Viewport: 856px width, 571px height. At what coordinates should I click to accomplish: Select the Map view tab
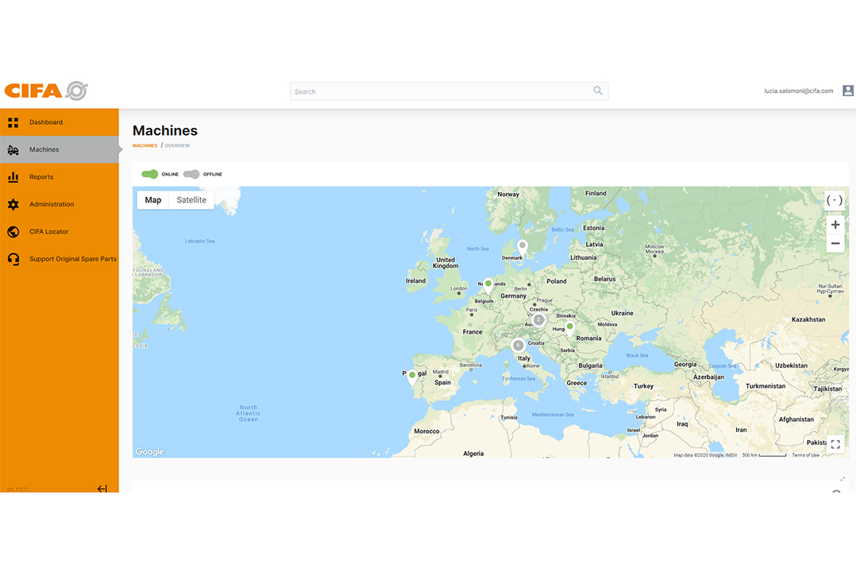153,200
